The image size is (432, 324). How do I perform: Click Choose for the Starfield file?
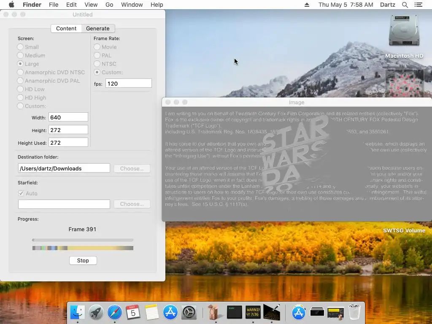pos(132,204)
